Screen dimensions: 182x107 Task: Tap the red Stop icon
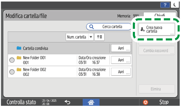146,102
